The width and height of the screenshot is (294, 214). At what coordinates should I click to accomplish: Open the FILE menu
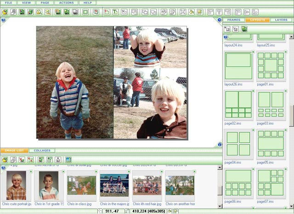click(8, 3)
